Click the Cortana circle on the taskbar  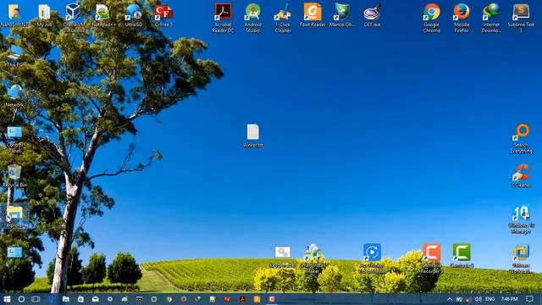[x=21, y=299]
